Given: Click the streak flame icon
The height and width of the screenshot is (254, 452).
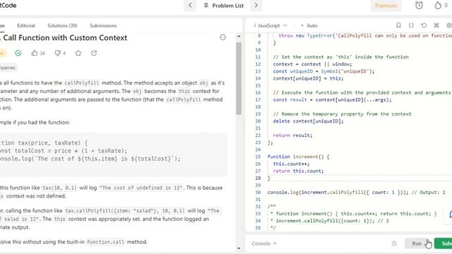Looking at the screenshot, I should coord(438,5).
